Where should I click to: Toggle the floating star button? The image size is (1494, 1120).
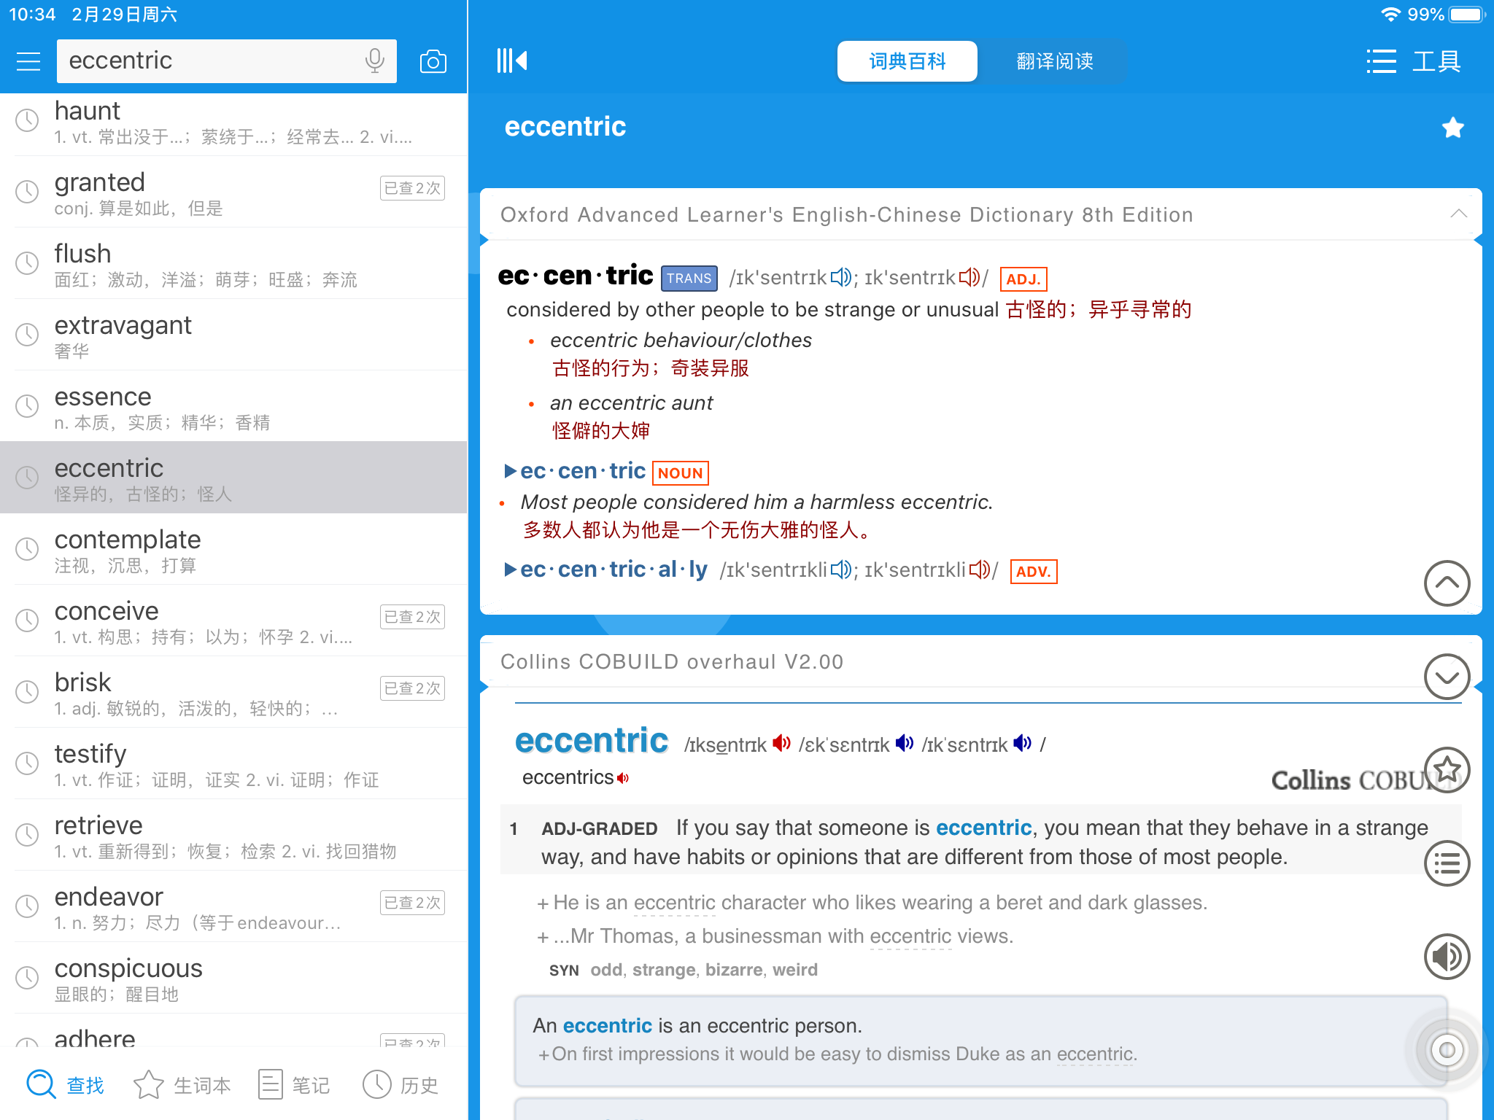click(1447, 769)
